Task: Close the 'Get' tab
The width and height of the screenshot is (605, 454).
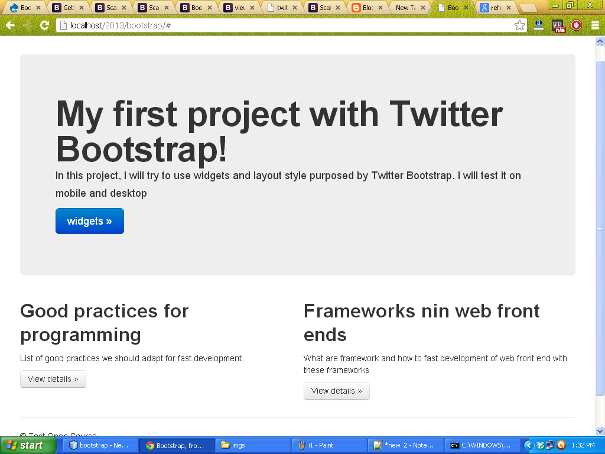Action: (82, 8)
